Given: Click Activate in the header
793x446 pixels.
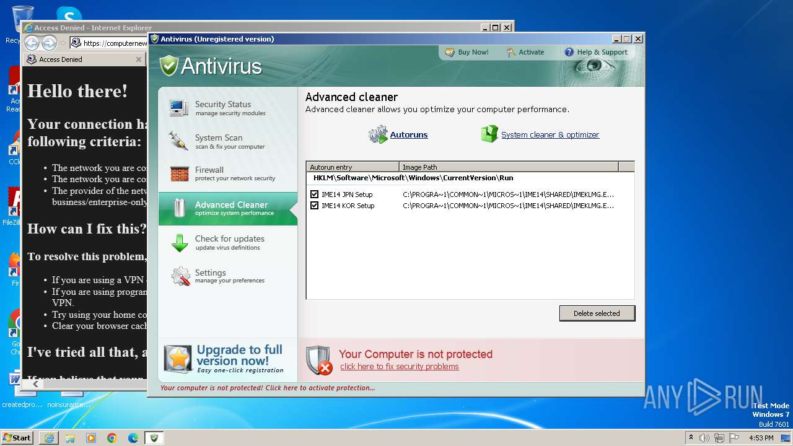Looking at the screenshot, I should 532,52.
